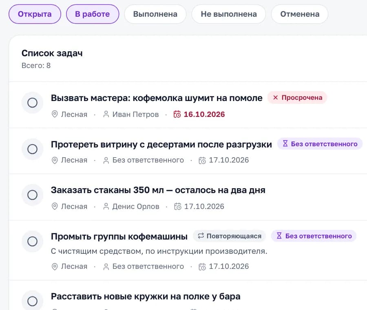Click the Повторяющаяся badge

point(229,236)
